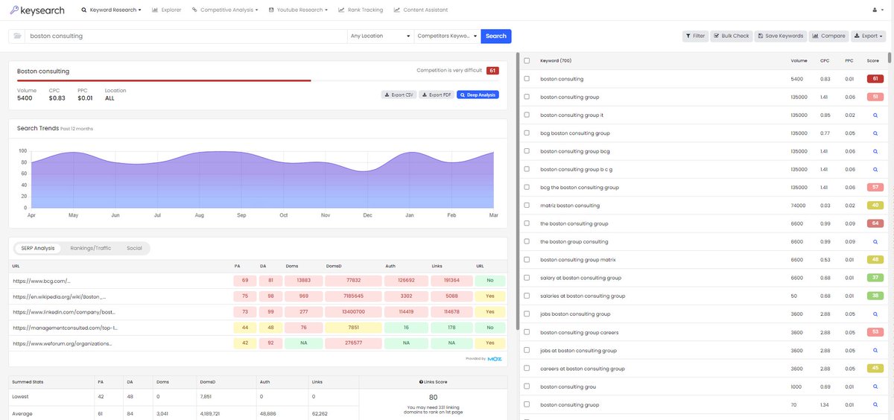Sort SERP table by DA column header
894x420 pixels.
tap(261, 266)
